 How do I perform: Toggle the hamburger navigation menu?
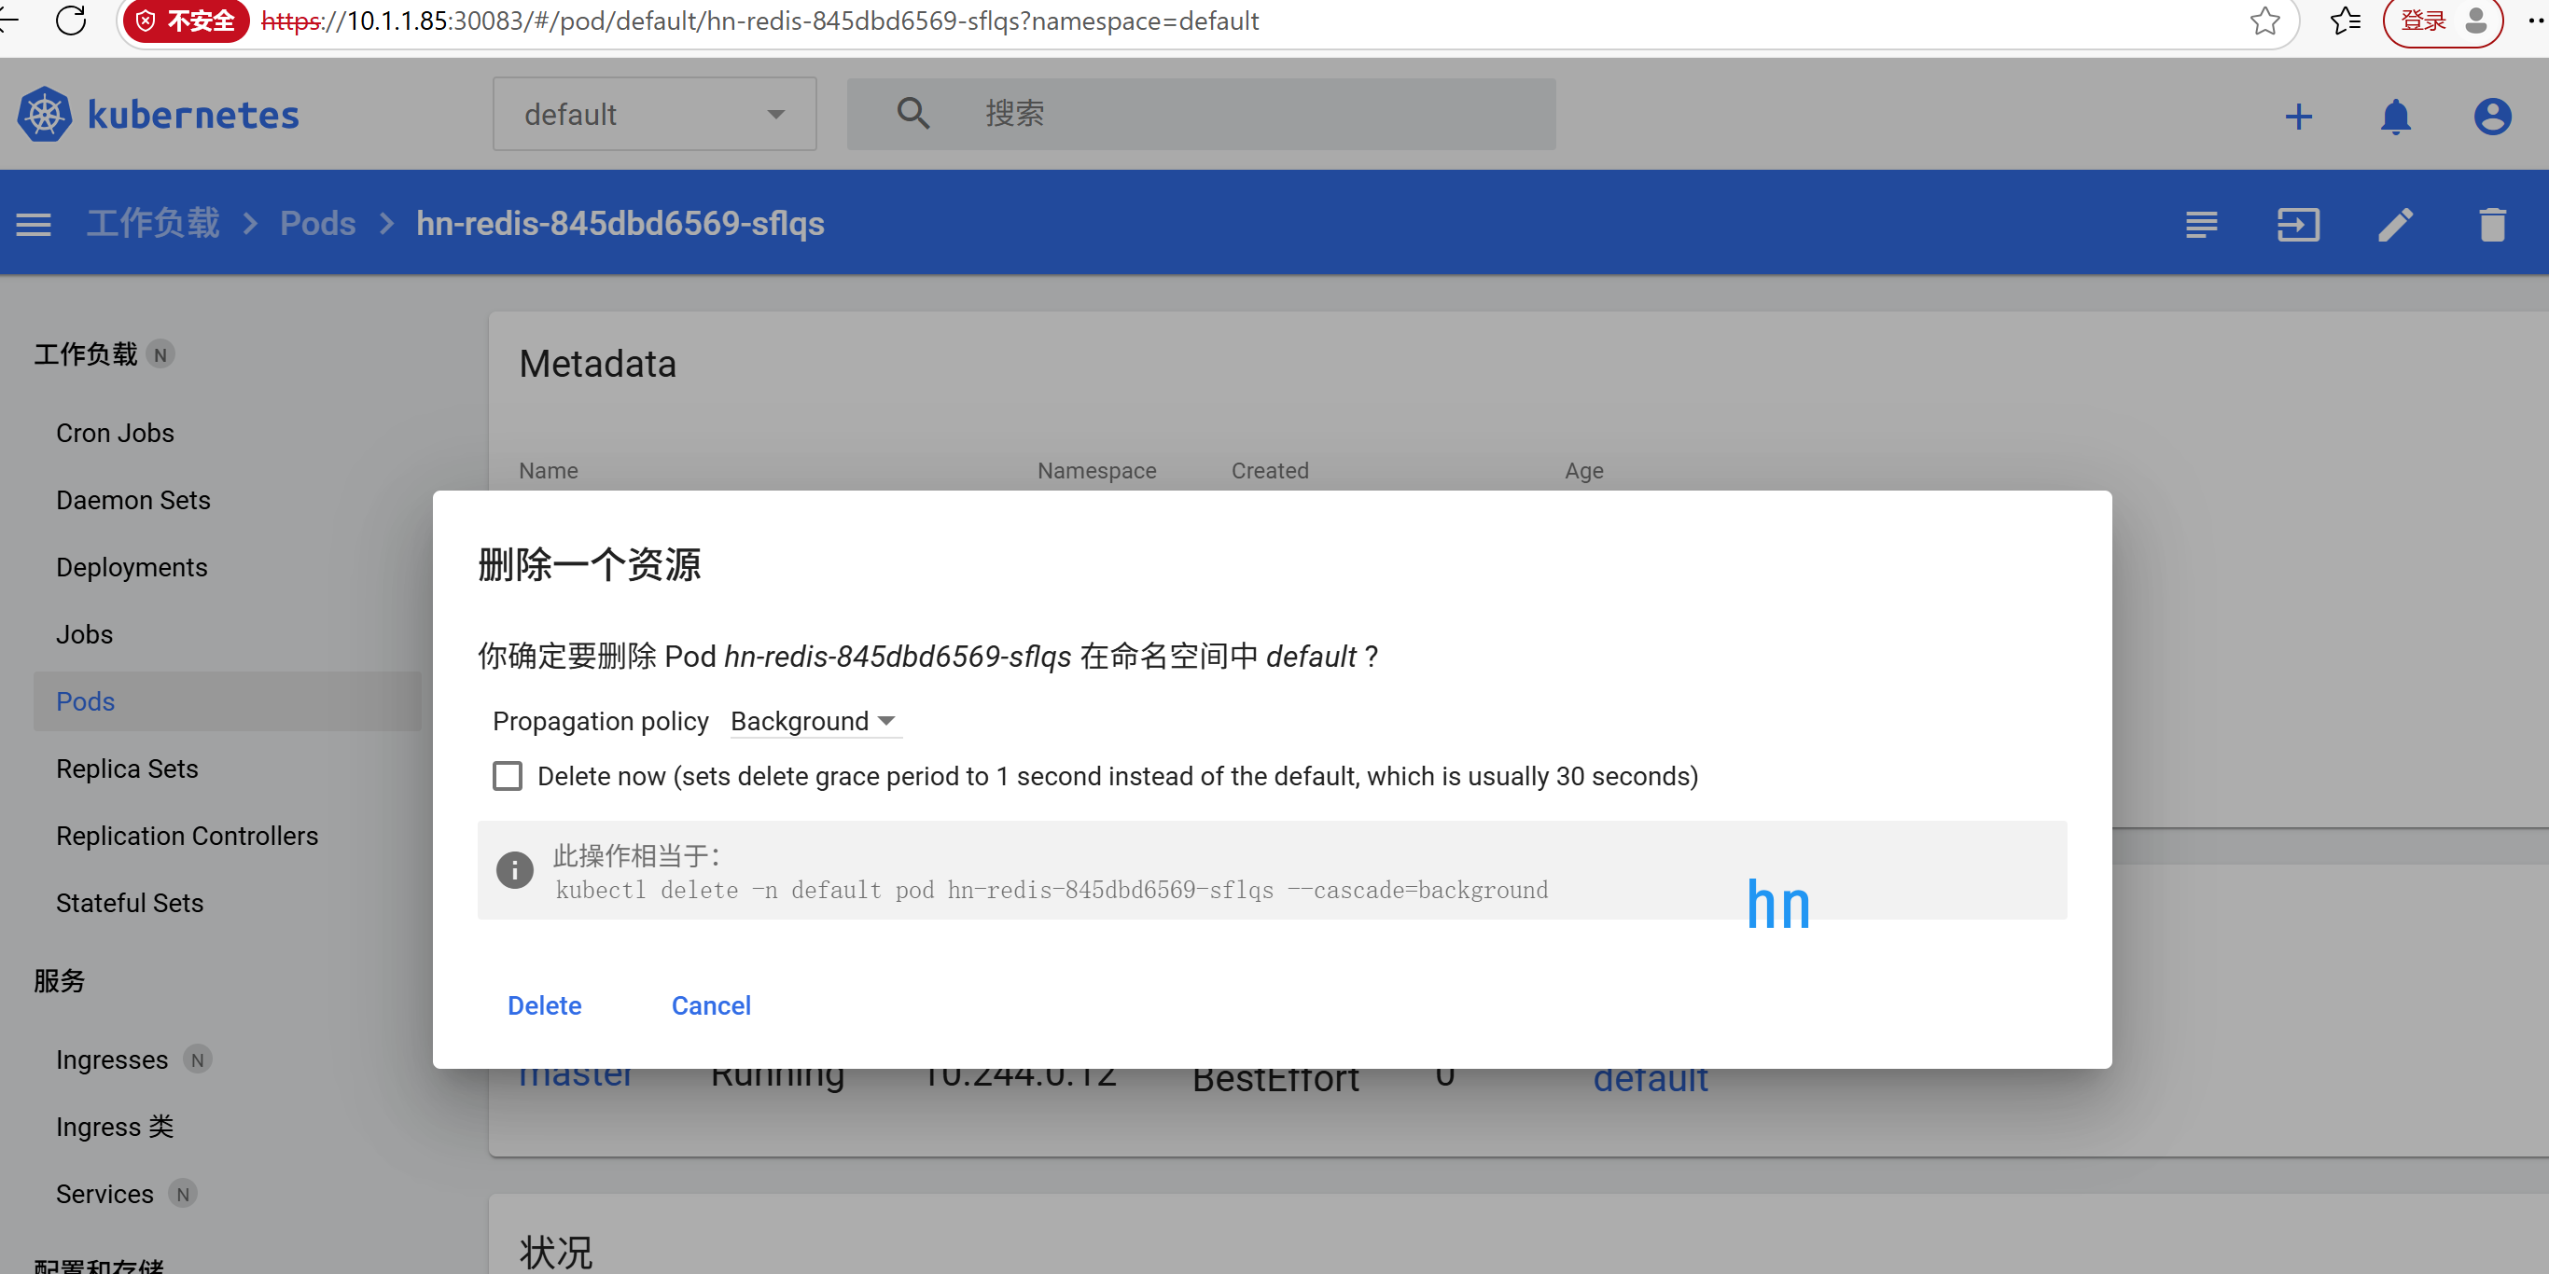click(34, 225)
